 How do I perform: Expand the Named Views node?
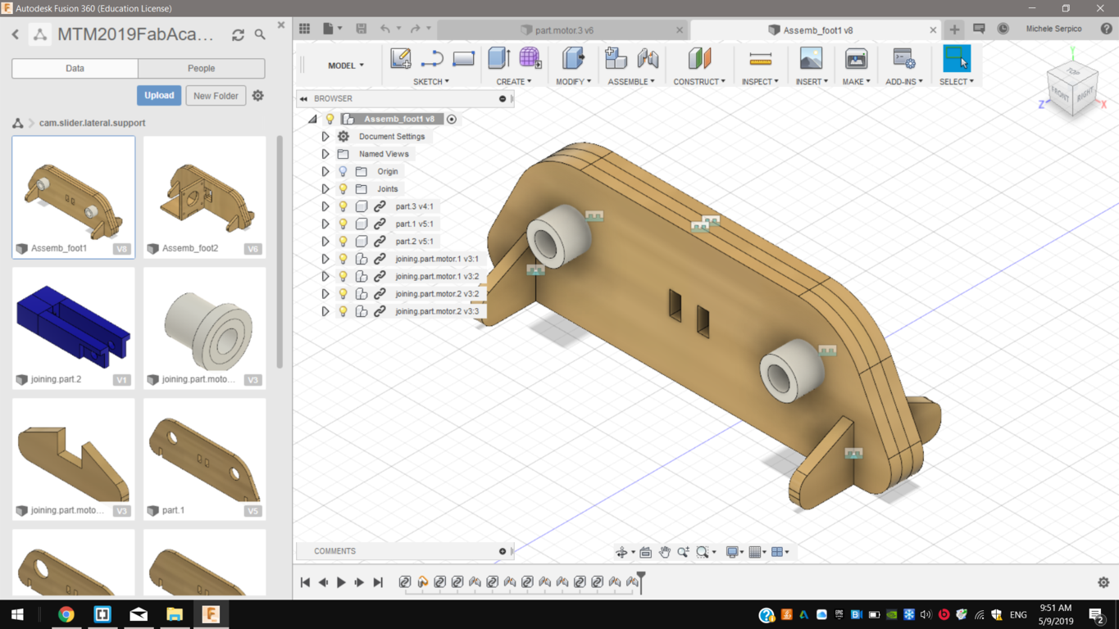(x=325, y=154)
